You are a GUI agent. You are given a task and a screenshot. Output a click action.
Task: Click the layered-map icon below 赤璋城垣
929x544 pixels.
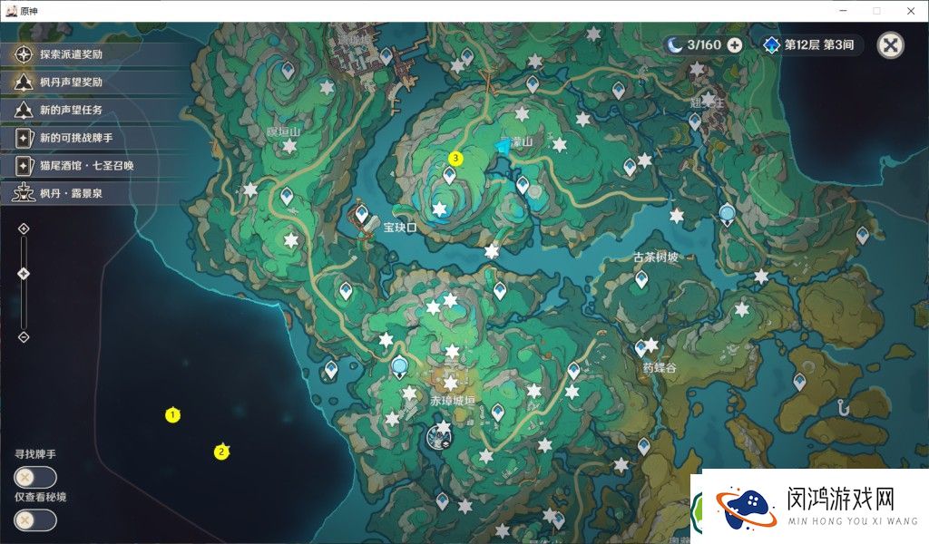439,439
